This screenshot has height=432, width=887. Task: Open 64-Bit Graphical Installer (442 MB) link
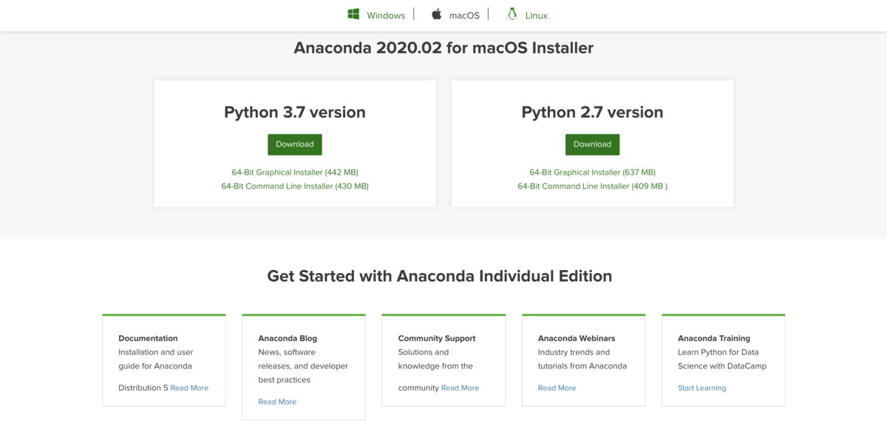tap(295, 172)
